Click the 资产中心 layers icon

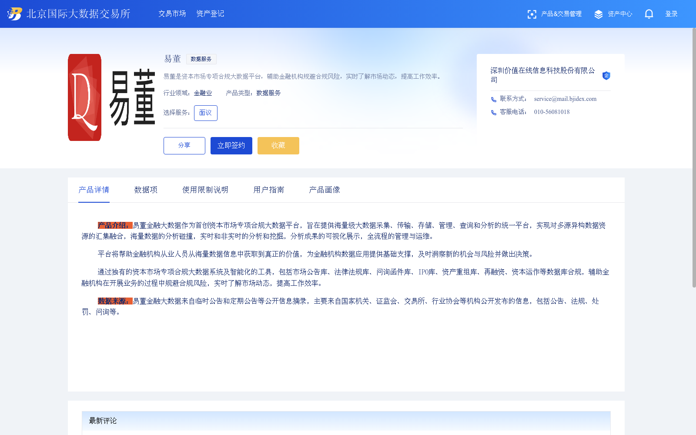(x=599, y=14)
